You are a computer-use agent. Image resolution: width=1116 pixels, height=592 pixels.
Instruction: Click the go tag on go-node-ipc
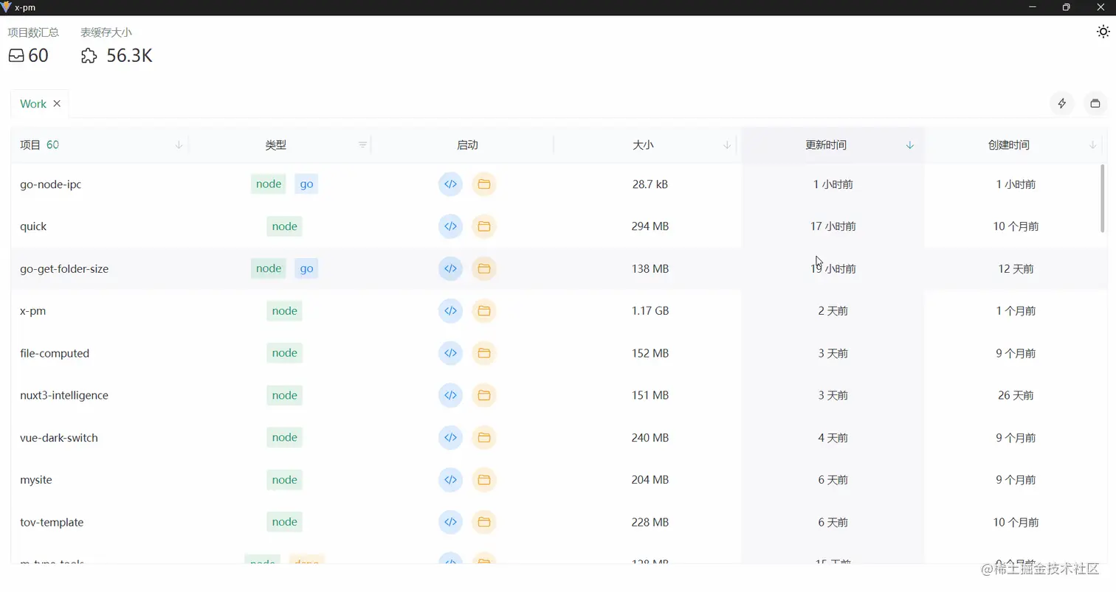(x=306, y=184)
